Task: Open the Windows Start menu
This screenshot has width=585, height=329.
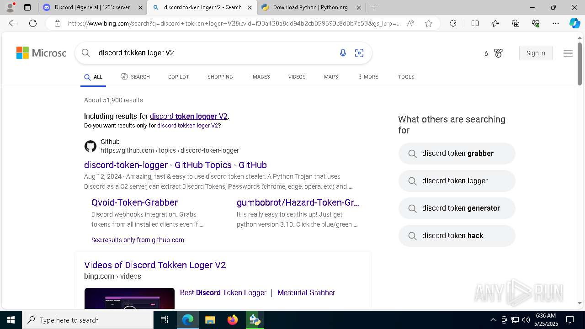Action: pyautogui.click(x=11, y=320)
